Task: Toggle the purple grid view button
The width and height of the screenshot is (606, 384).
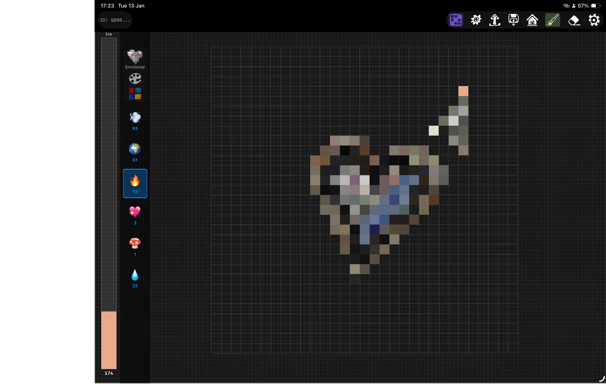Action: 456,20
